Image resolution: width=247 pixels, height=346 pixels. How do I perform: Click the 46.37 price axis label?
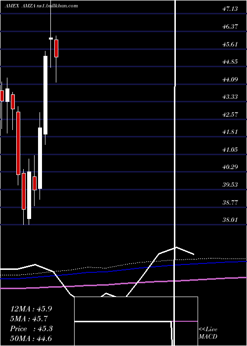(x=230, y=27)
